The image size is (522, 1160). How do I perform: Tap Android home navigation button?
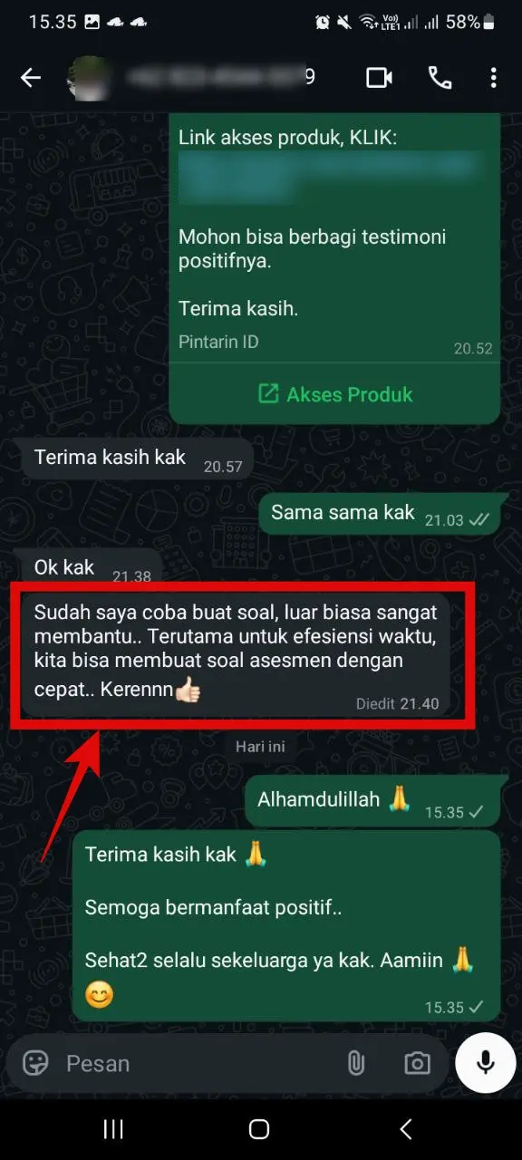259,1128
